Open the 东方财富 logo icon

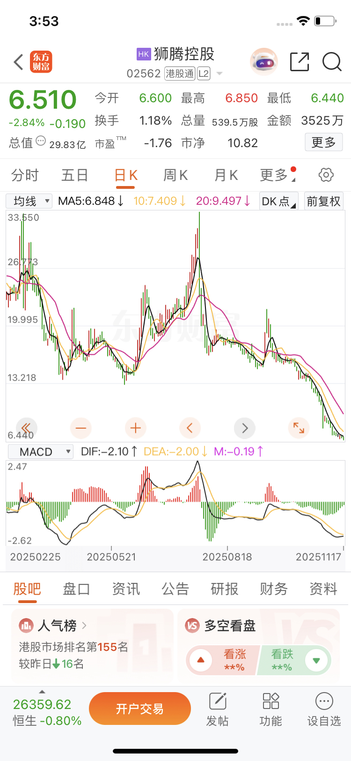click(x=41, y=62)
